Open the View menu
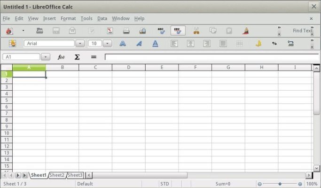 pos(33,18)
